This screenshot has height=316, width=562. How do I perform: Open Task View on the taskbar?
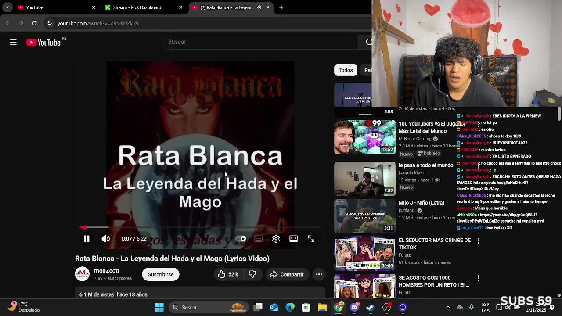(258, 307)
